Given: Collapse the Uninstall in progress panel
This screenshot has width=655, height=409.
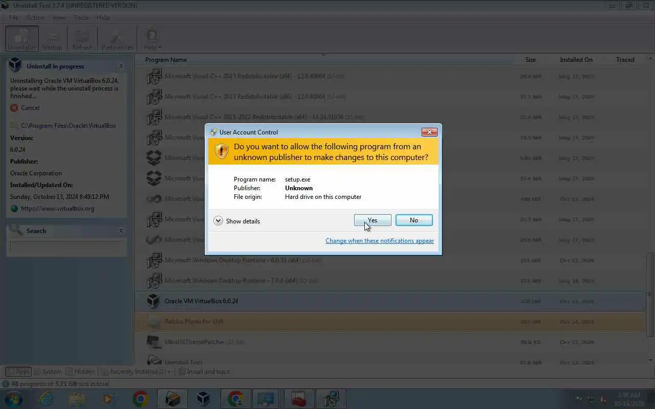Looking at the screenshot, I should [x=121, y=66].
